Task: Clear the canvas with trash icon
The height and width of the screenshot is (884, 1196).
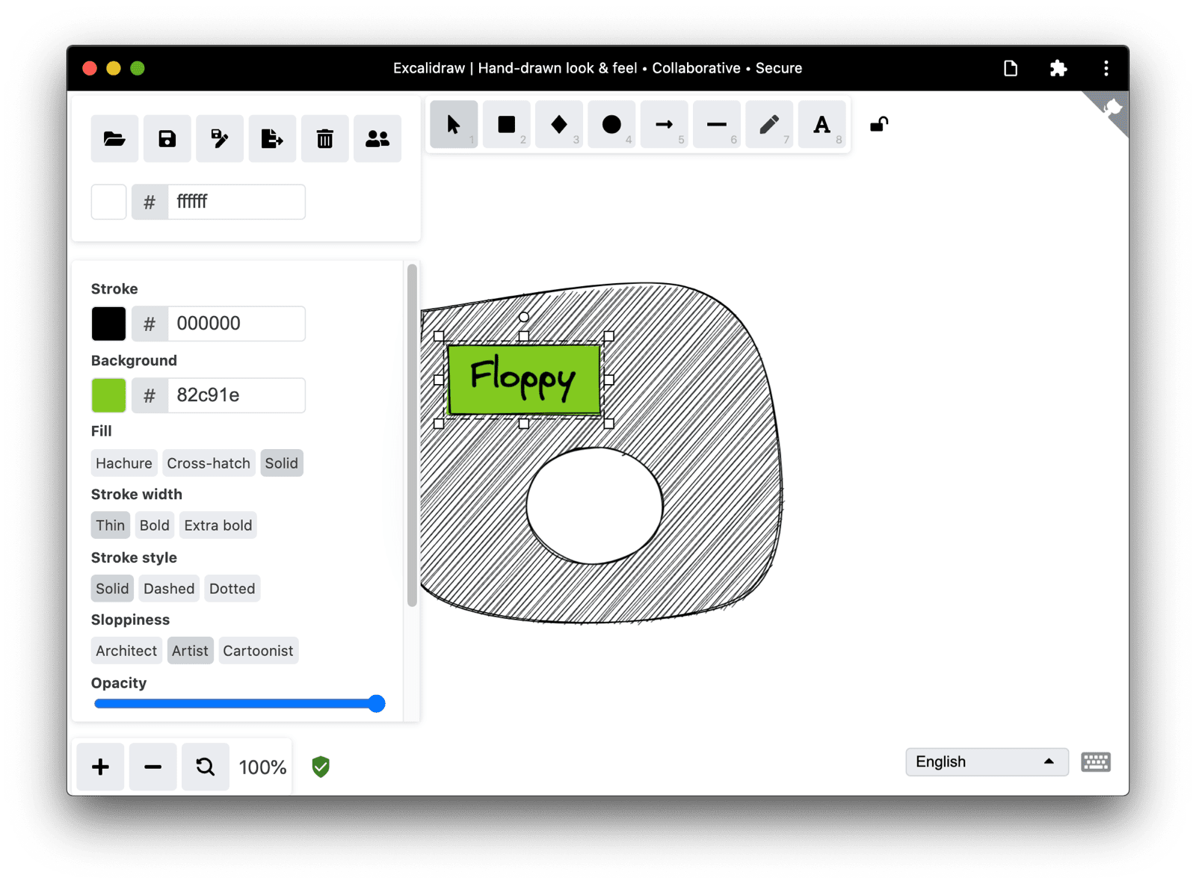Action: click(324, 138)
